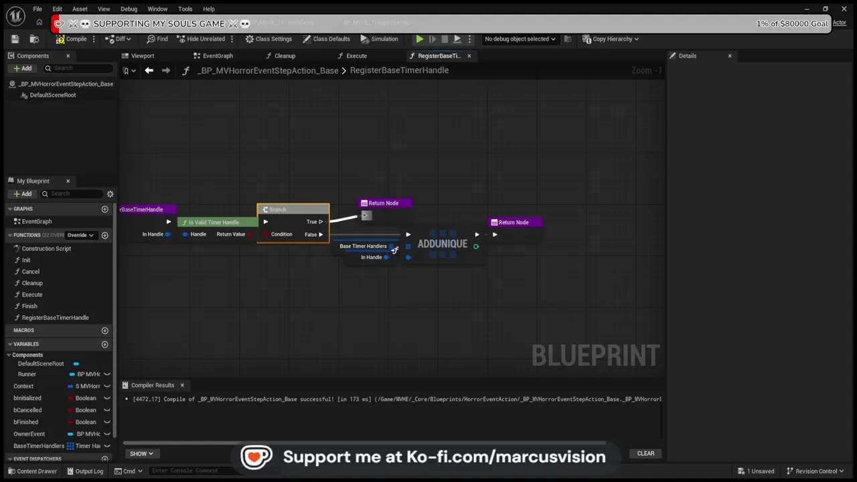This screenshot has width=857, height=482.
Task: Open the Asset menu
Action: (80, 9)
